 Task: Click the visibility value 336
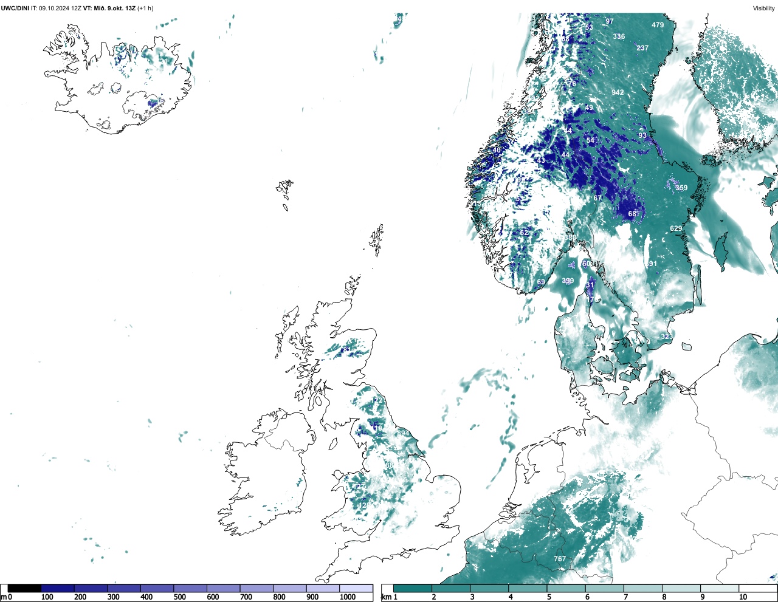click(619, 36)
